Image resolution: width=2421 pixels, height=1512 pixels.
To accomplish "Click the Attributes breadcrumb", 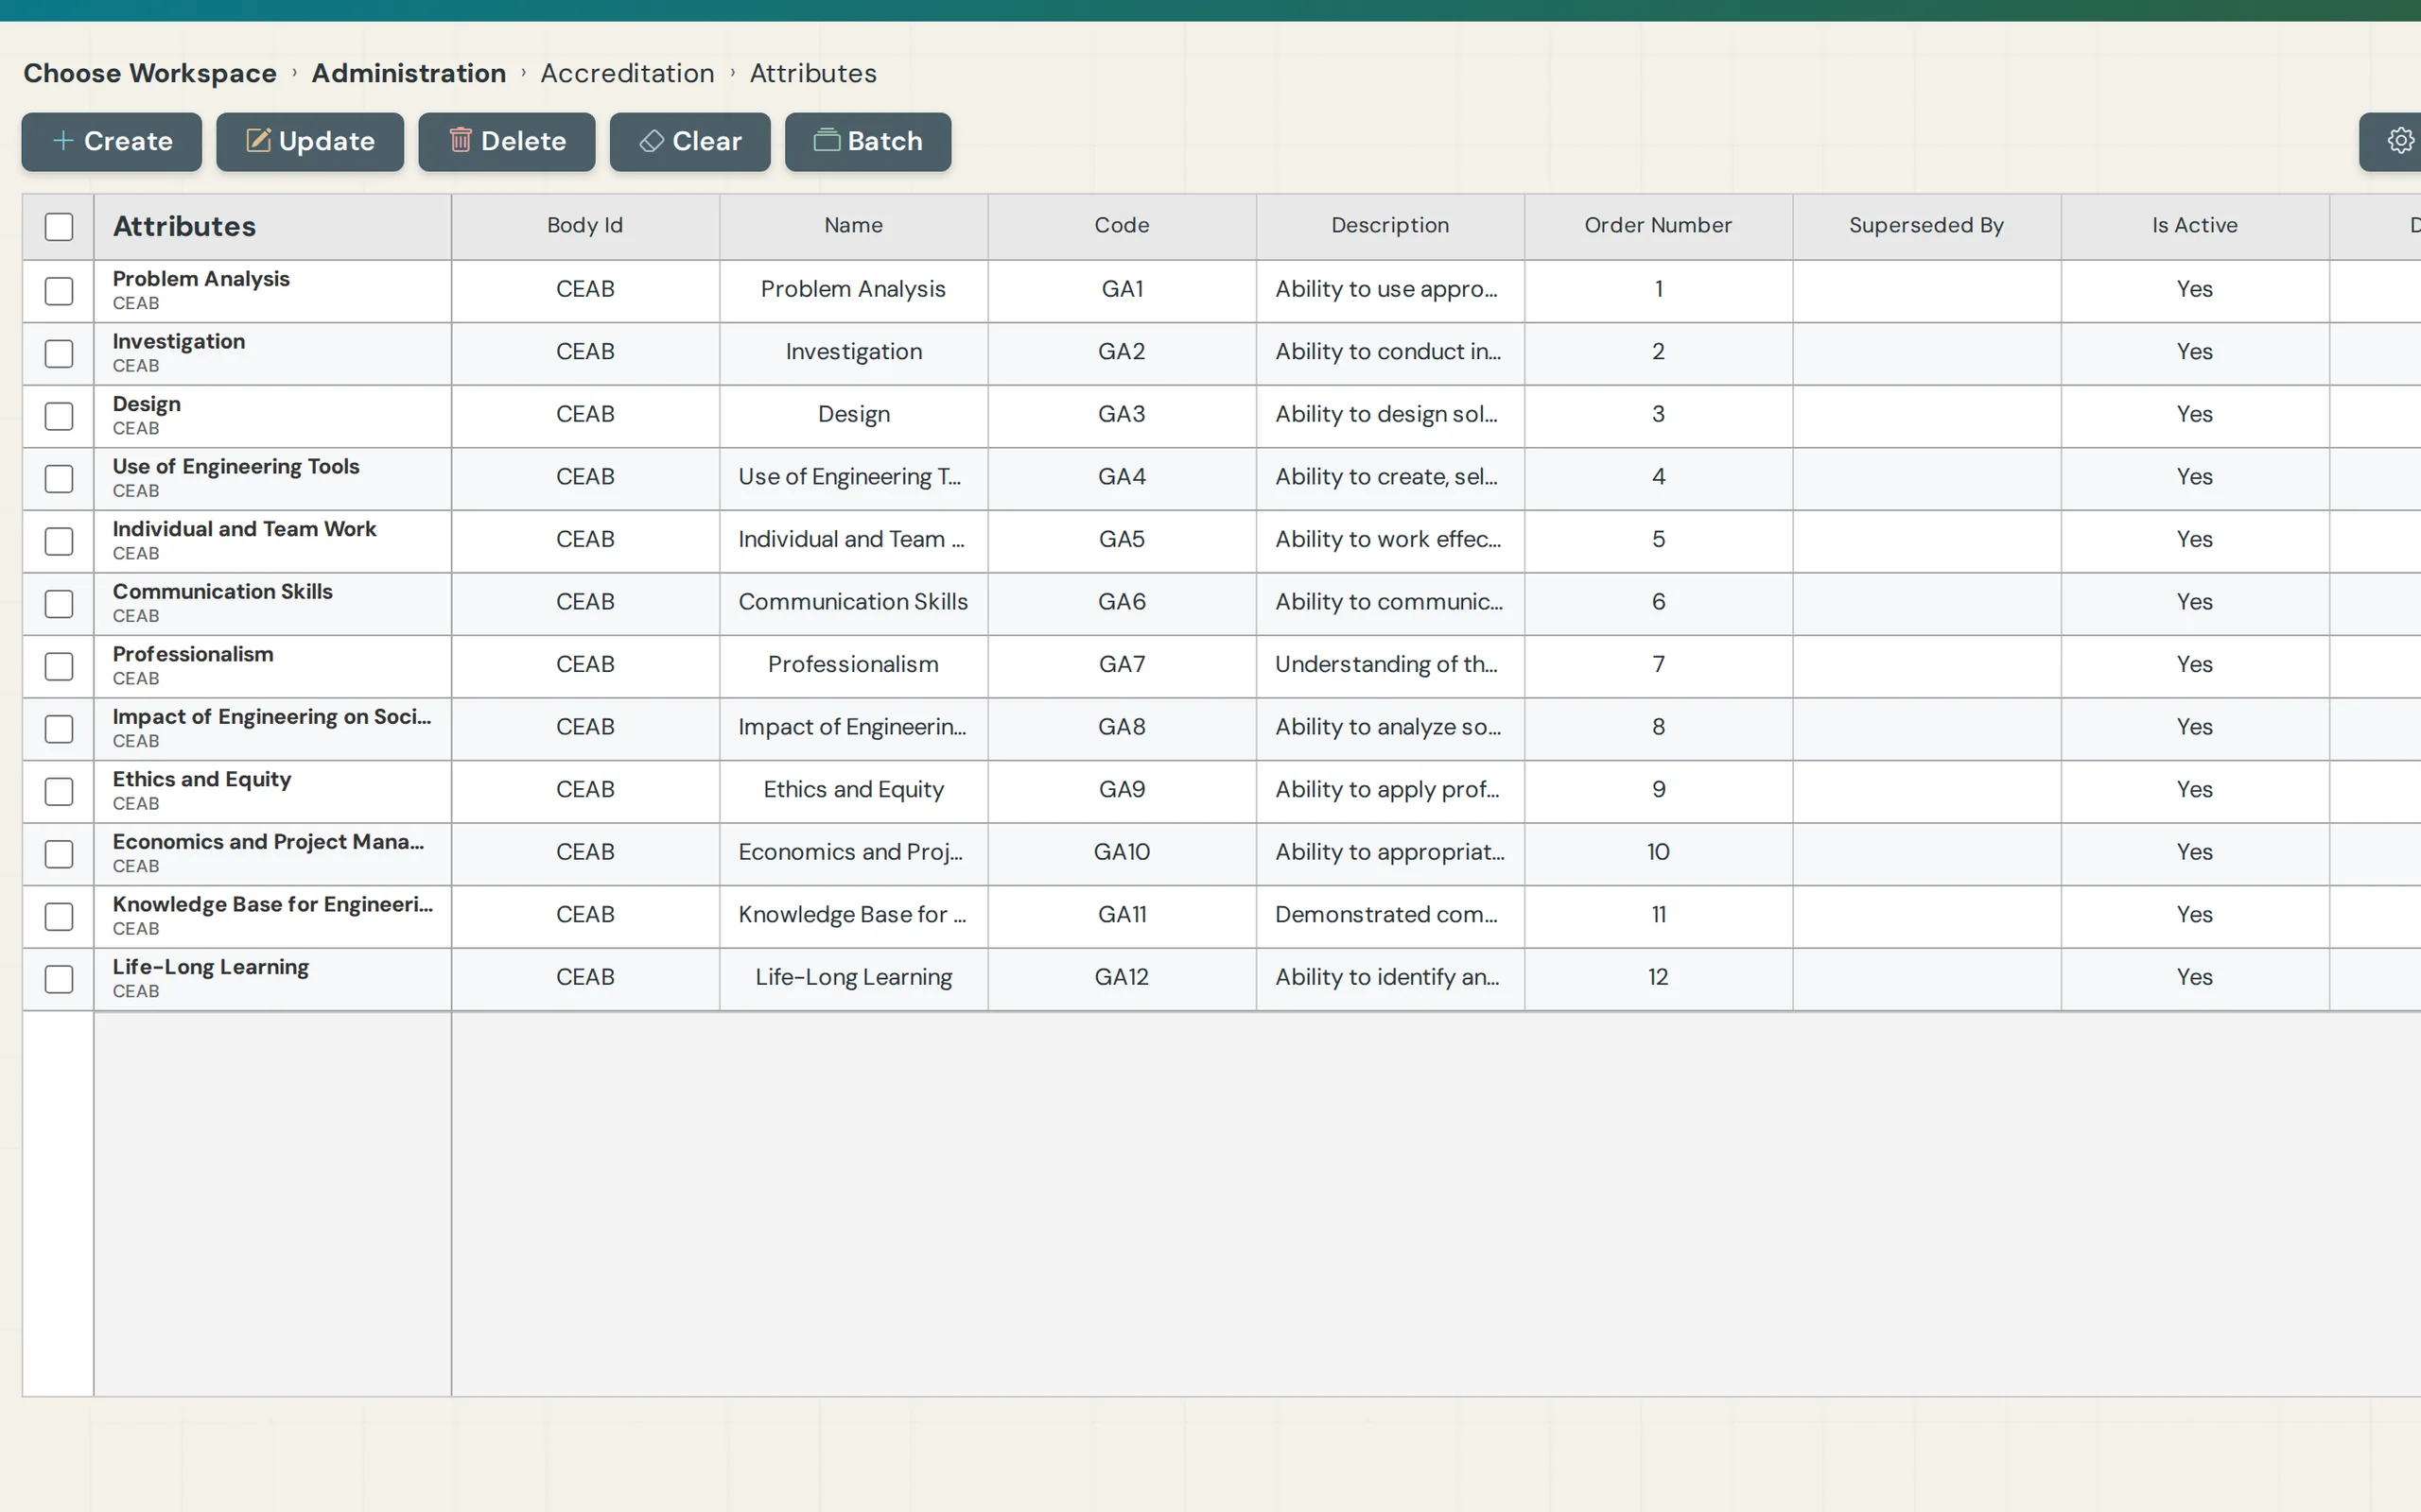I will (812, 73).
